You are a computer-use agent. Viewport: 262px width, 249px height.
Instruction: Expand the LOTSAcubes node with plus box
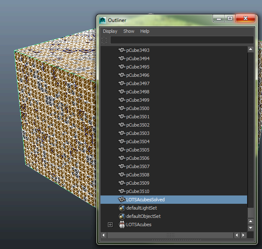(x=110, y=225)
